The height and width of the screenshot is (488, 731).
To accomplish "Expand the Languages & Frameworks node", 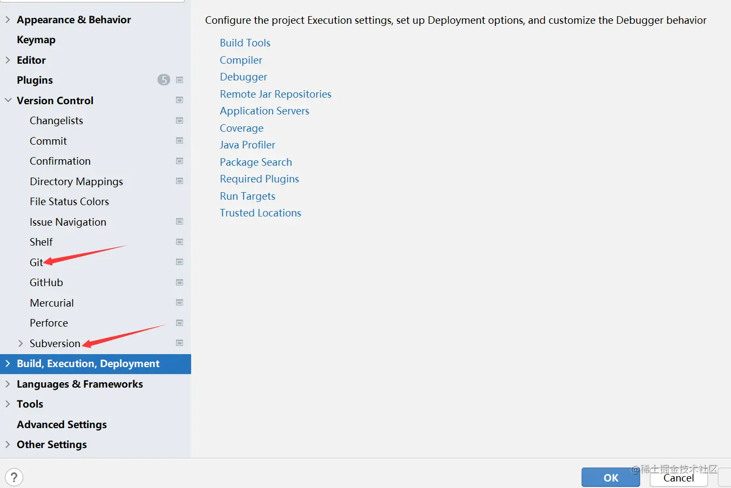I will pyautogui.click(x=8, y=384).
